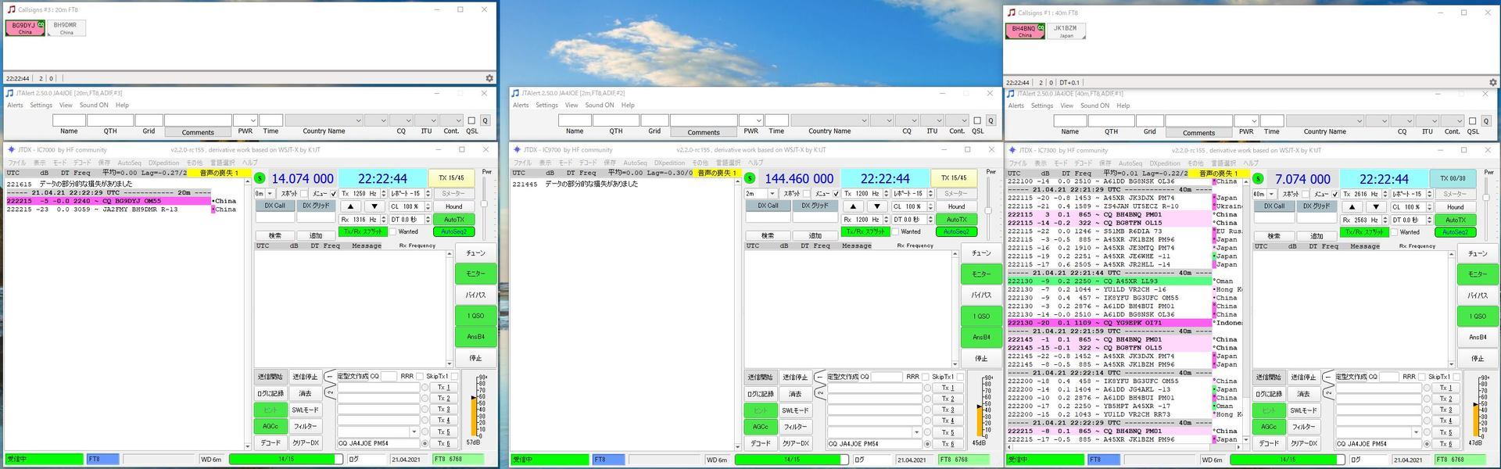This screenshot has width=1501, height=469.
Task: Click 1 QSO button in JTDX IC7300
Action: [1478, 317]
